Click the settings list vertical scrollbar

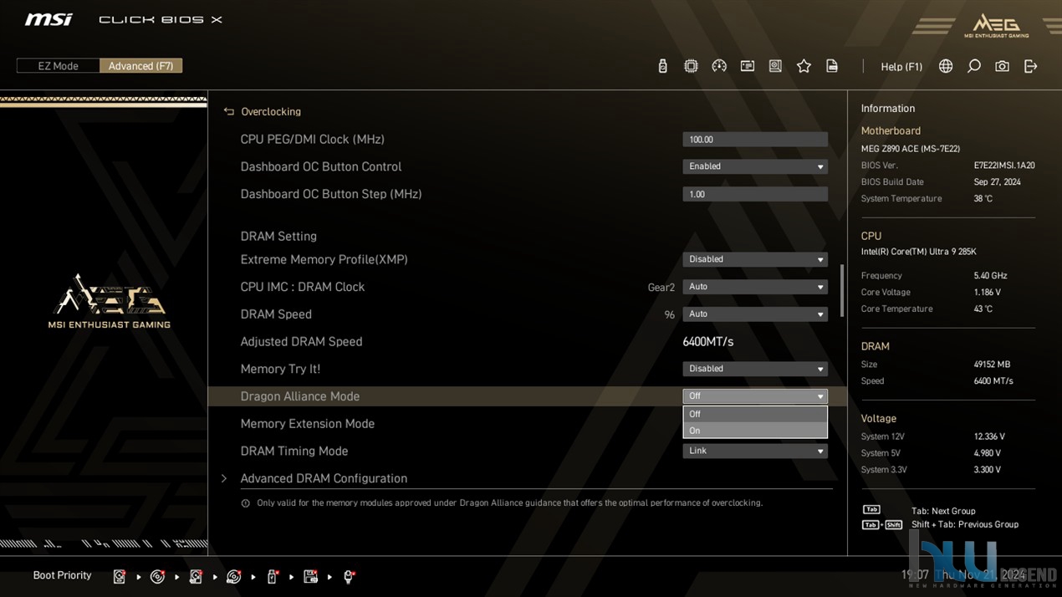click(841, 291)
